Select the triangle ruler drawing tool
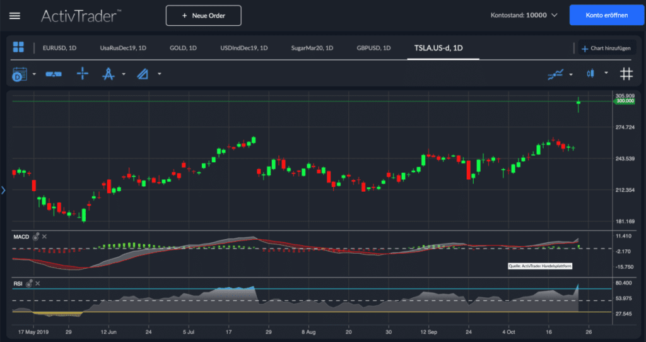646x342 pixels. (x=143, y=74)
